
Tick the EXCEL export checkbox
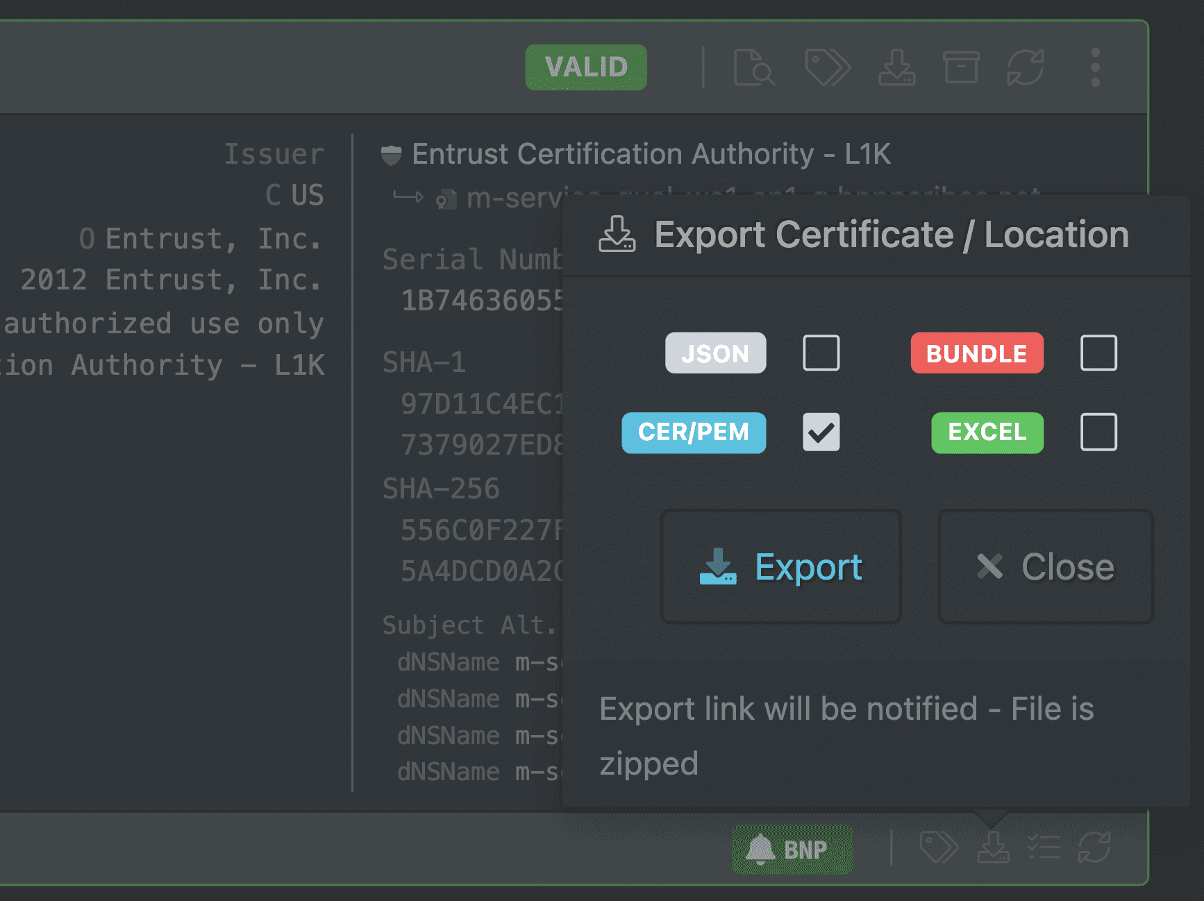(1098, 432)
